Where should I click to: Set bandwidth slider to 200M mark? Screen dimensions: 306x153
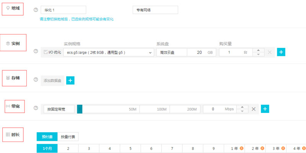coord(192,109)
